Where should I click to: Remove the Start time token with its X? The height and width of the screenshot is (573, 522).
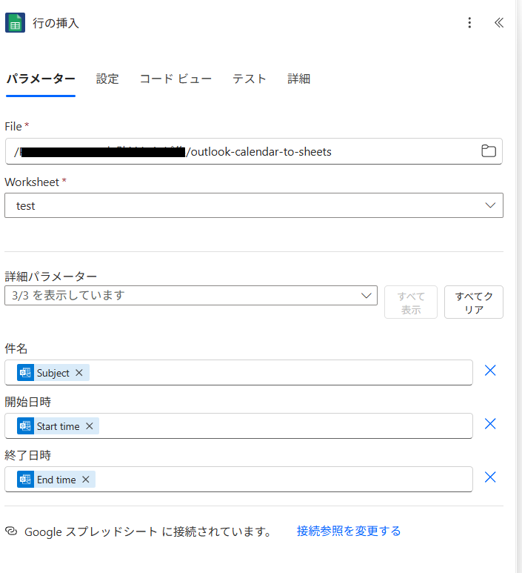tap(89, 426)
